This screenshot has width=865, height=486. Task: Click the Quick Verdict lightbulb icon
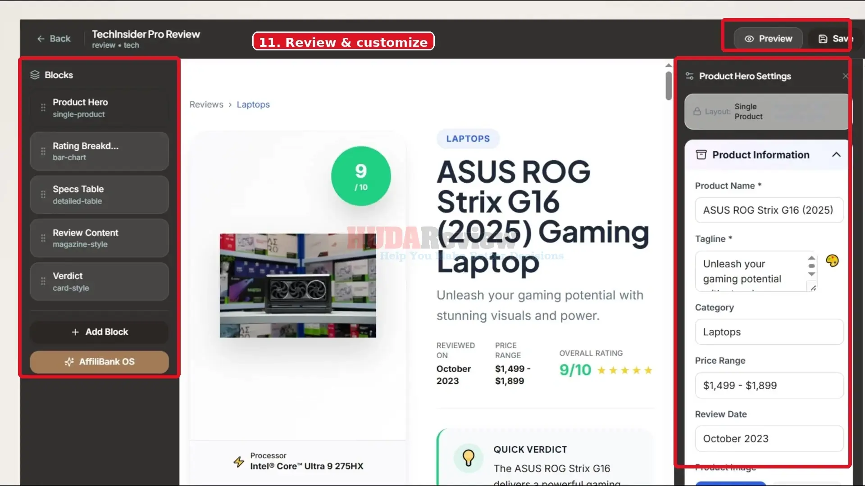click(x=469, y=458)
